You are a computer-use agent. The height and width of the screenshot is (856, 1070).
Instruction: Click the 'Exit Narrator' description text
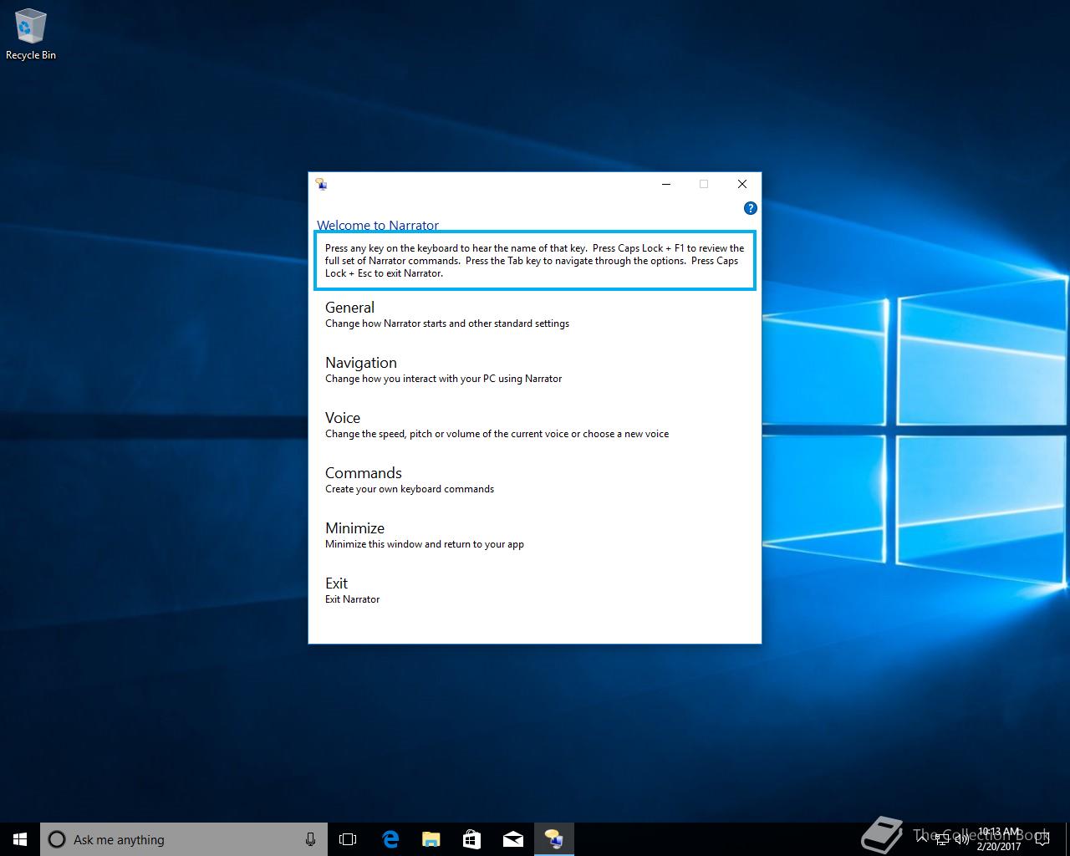coord(352,599)
